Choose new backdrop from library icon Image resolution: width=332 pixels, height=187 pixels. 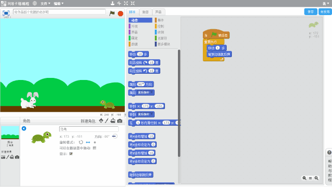point(3,157)
